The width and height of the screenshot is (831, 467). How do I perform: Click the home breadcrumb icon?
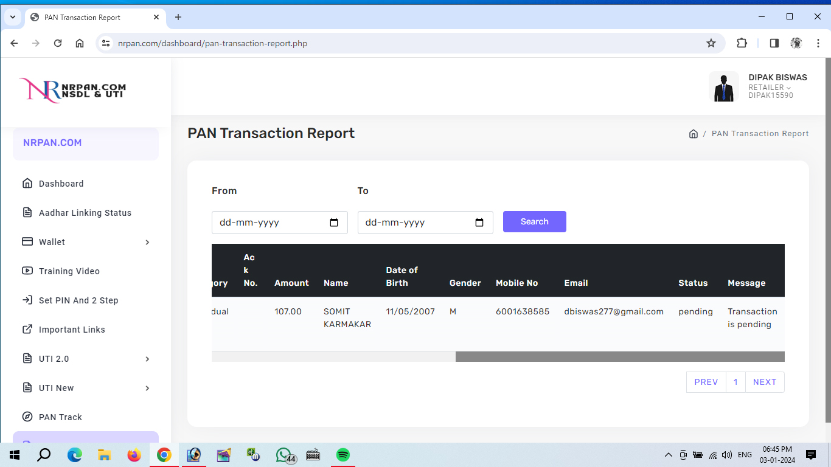[693, 134]
